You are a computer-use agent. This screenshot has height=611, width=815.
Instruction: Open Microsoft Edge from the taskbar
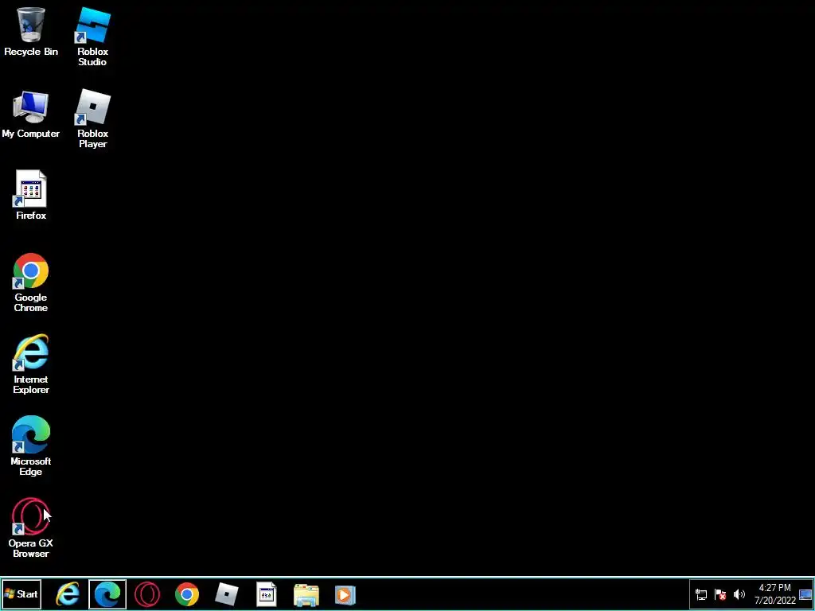coord(107,593)
